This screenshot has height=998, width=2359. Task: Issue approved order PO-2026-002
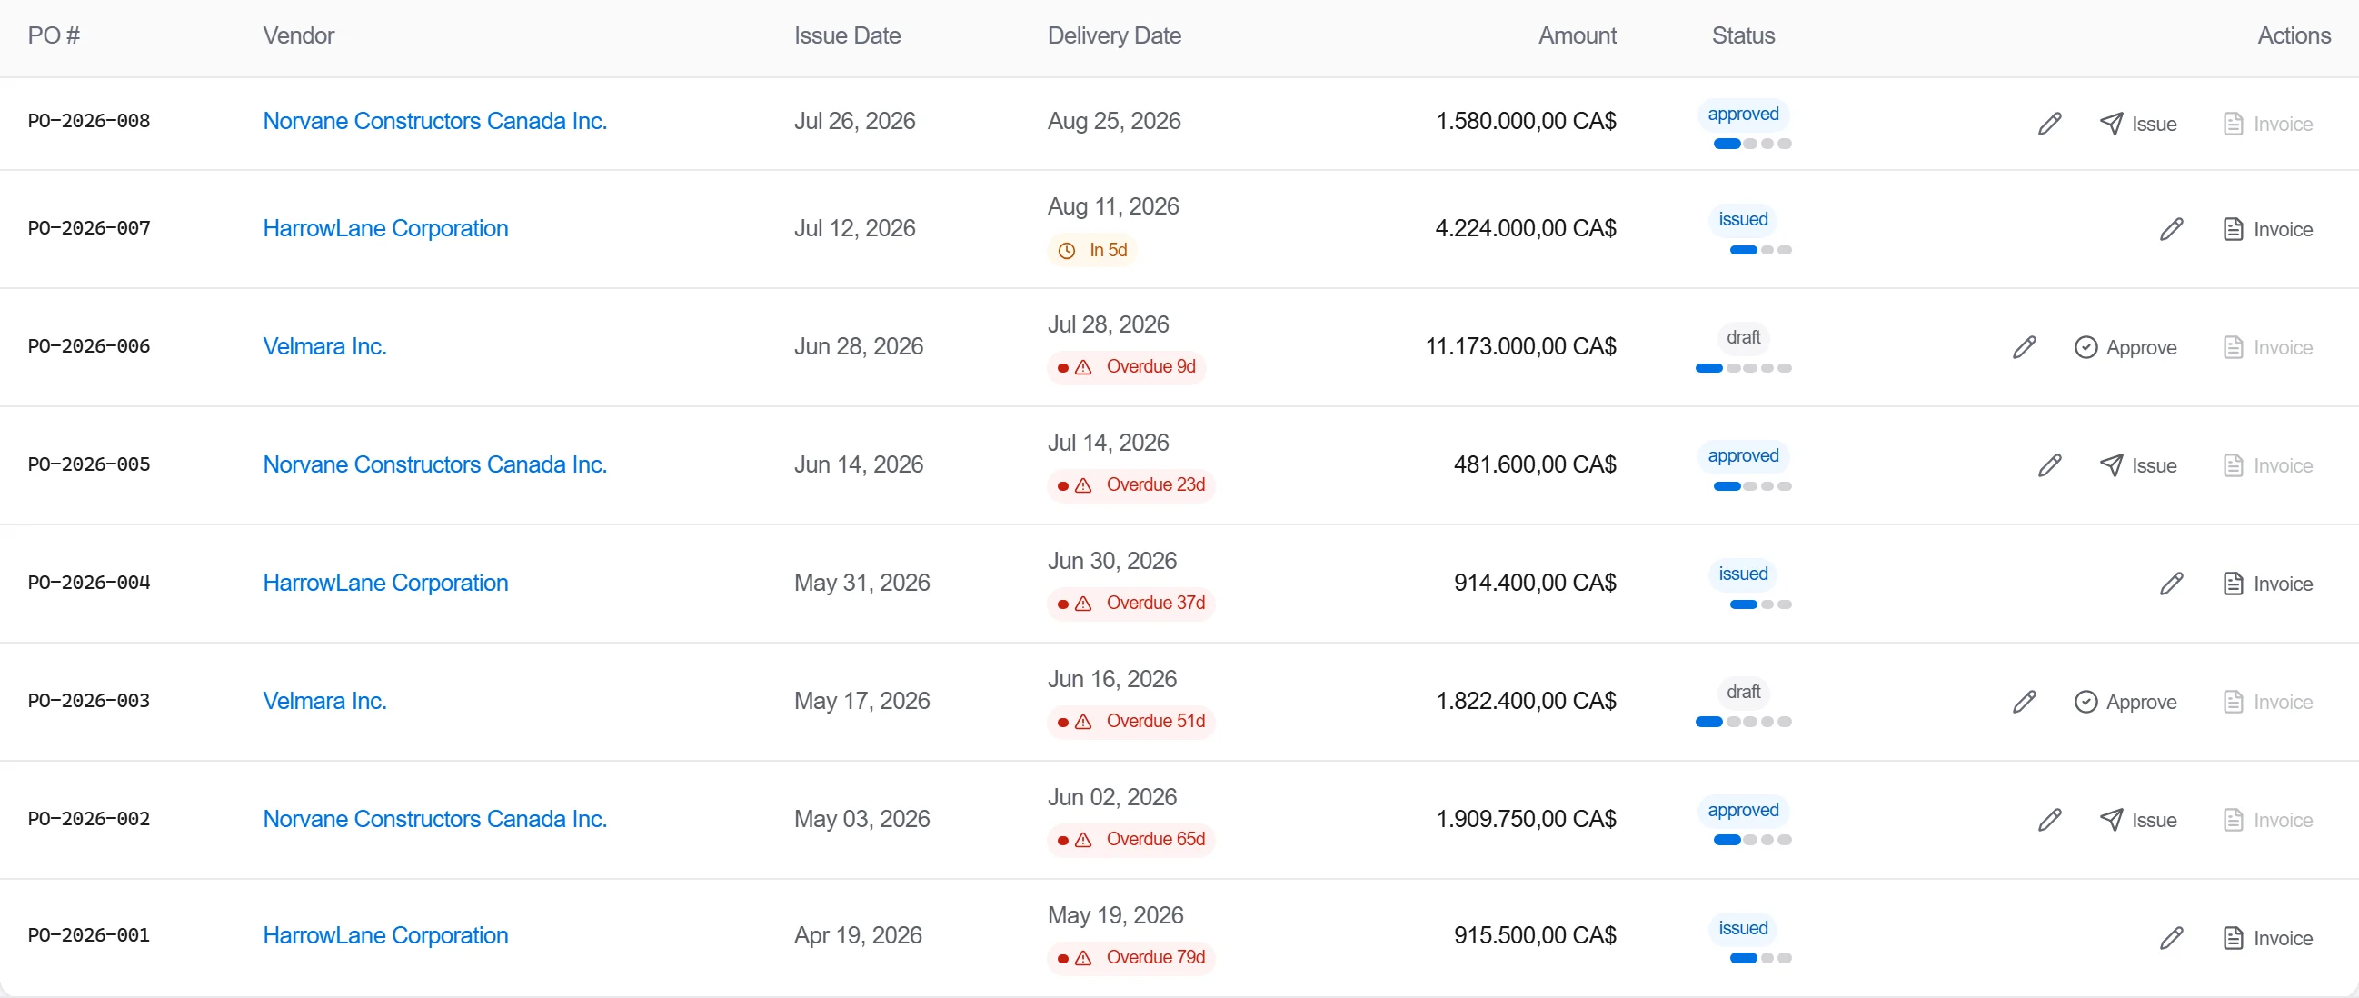coord(2138,820)
